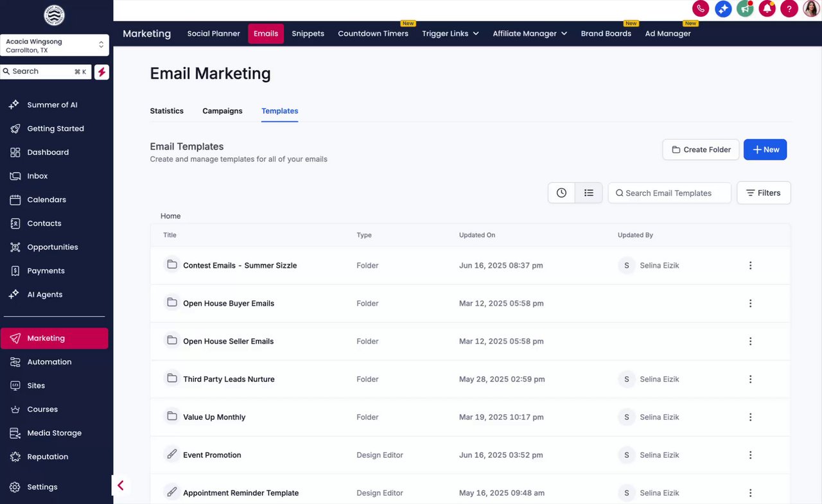Switch to recent view with clock icon
Screen dimensions: 822x504
pos(561,193)
